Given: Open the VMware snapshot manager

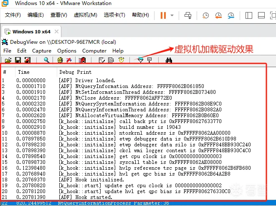Looking at the screenshot, I should [x=231, y=15].
